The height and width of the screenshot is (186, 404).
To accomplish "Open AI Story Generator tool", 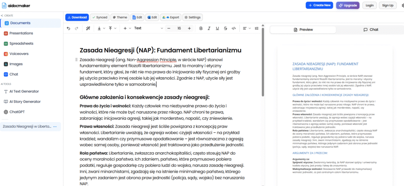I will click(x=31, y=102).
